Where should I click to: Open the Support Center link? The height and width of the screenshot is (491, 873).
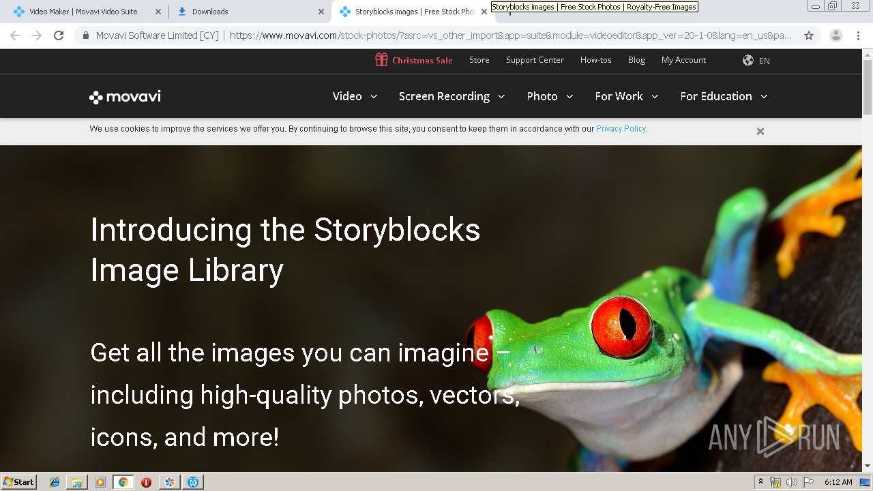[535, 60]
